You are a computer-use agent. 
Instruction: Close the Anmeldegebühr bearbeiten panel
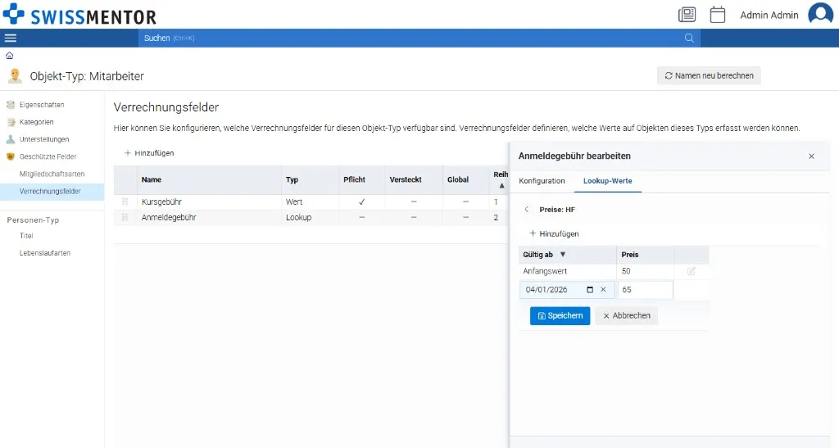[811, 156]
